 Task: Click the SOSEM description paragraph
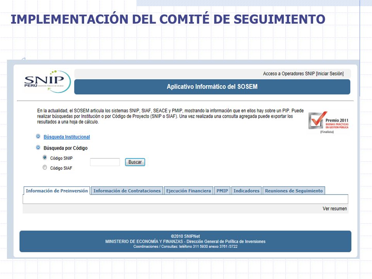coord(170,116)
